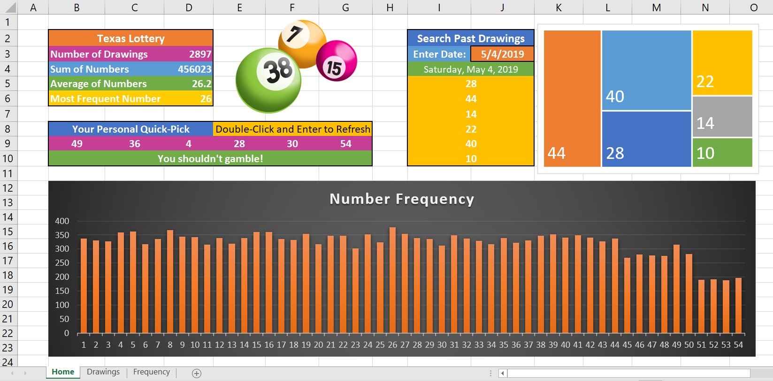This screenshot has height=381, width=773.
Task: Open the Frequency sheet tab
Action: click(152, 372)
